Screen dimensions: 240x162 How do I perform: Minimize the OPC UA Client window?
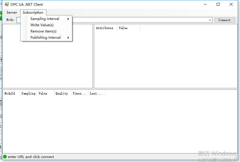click(x=205, y=4)
